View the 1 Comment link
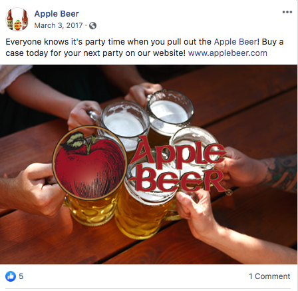Screen dimensions: 298x291 [269, 276]
